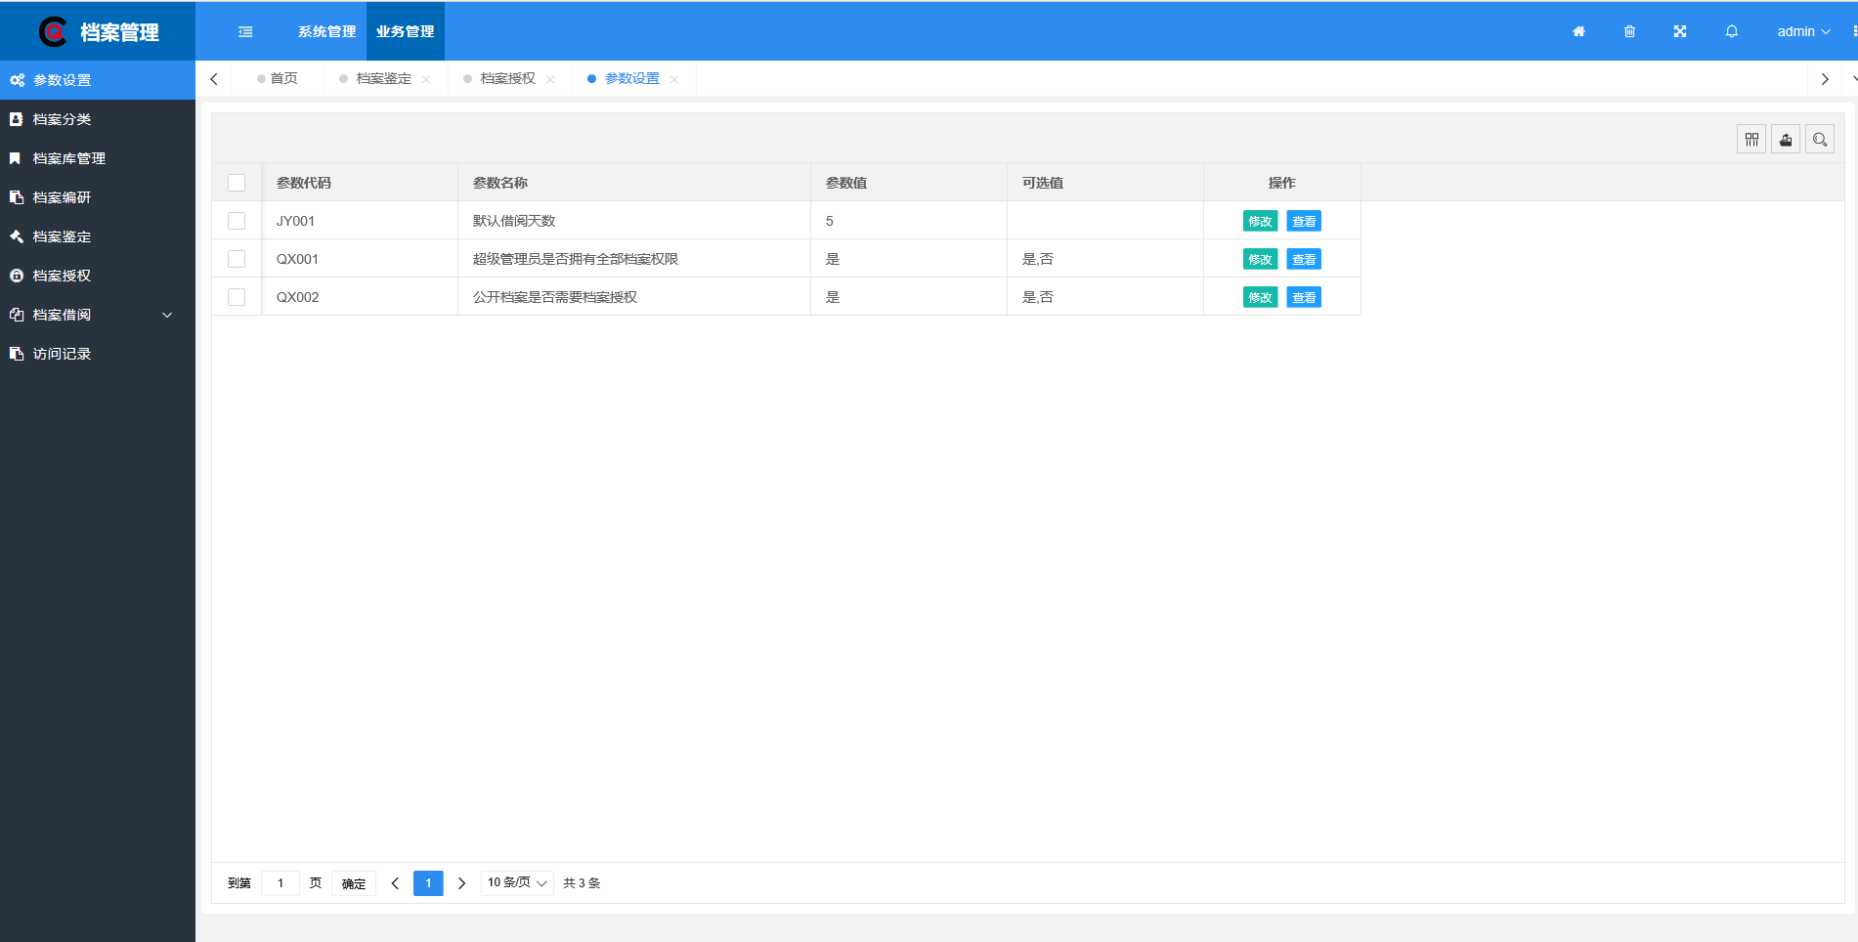The height and width of the screenshot is (942, 1858).
Task: Toggle fullscreen with the expand icon
Action: tap(1679, 31)
